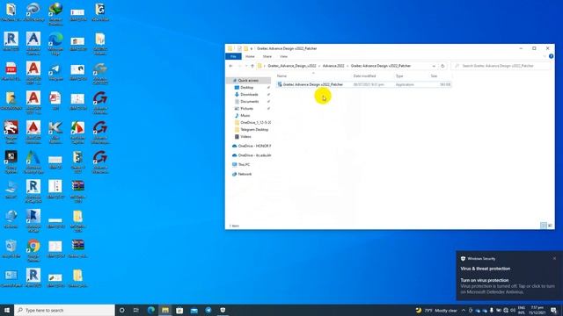563x316 pixels.
Task: Show hidden system tray icons chevron
Action: [x=464, y=310]
